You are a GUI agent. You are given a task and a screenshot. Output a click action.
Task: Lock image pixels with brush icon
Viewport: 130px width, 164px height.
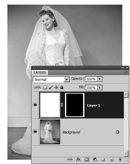click(x=51, y=87)
